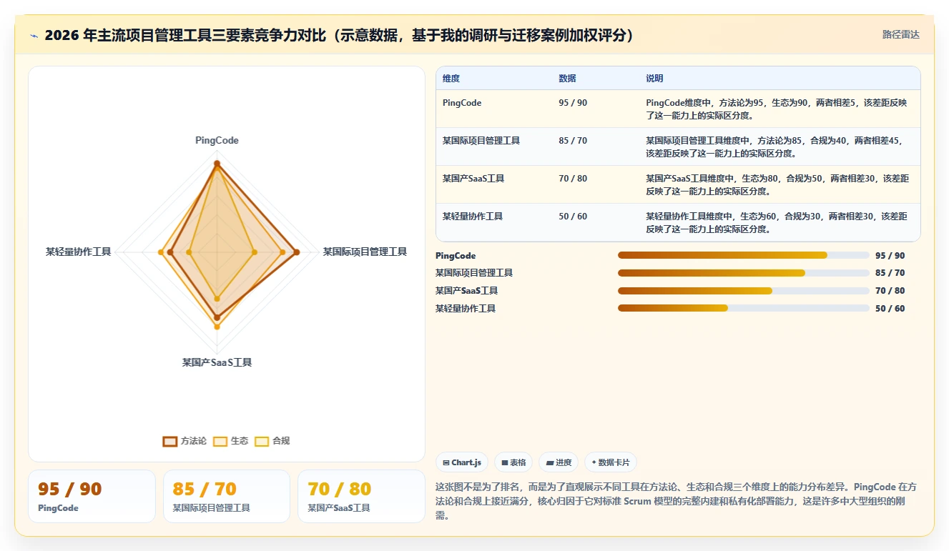Click the 某国产SaaS工具 progress bar

pyautogui.click(x=744, y=291)
